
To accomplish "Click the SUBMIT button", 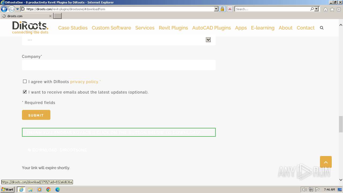I will point(36,115).
